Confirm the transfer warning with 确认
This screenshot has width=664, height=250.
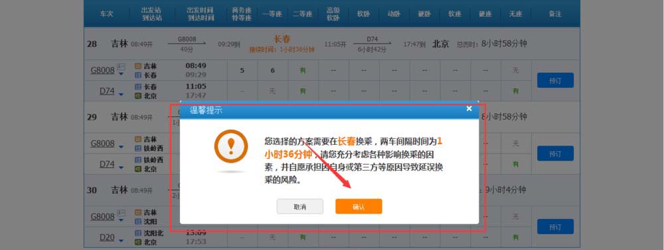click(x=359, y=206)
